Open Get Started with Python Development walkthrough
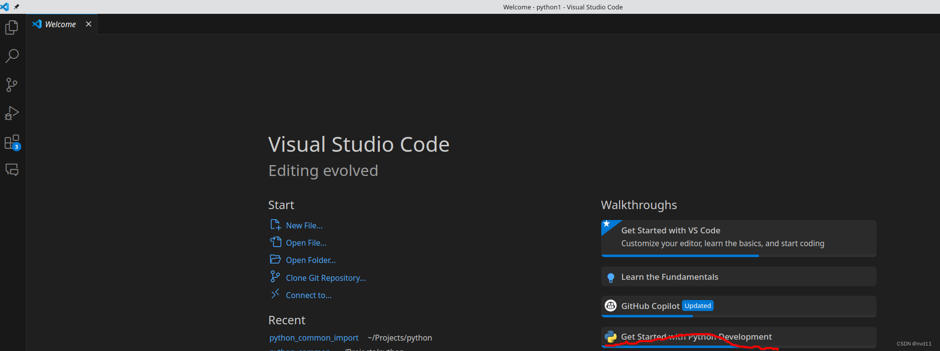The image size is (940, 351). point(738,337)
